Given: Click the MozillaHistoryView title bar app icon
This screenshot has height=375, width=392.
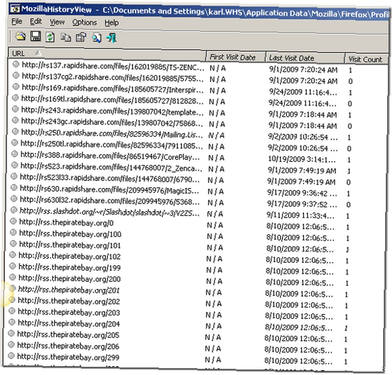Looking at the screenshot, I should point(15,9).
